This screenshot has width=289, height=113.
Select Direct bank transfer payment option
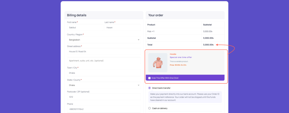(150, 88)
